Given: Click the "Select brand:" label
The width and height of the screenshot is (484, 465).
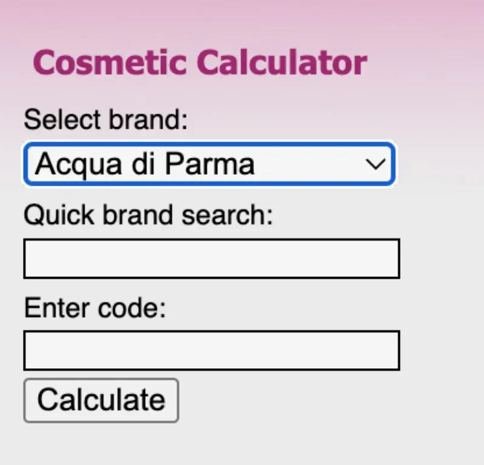Looking at the screenshot, I should click(106, 119).
